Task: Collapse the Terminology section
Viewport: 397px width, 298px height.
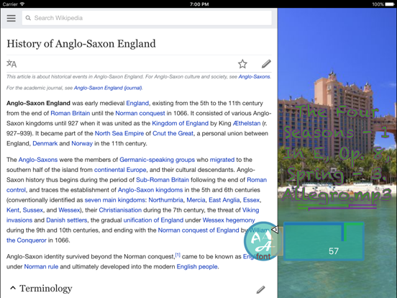Action: pyautogui.click(x=13, y=288)
